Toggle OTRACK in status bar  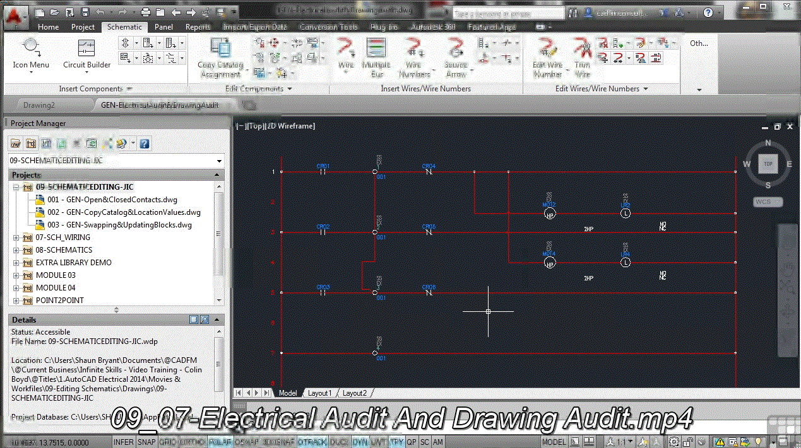(x=312, y=442)
